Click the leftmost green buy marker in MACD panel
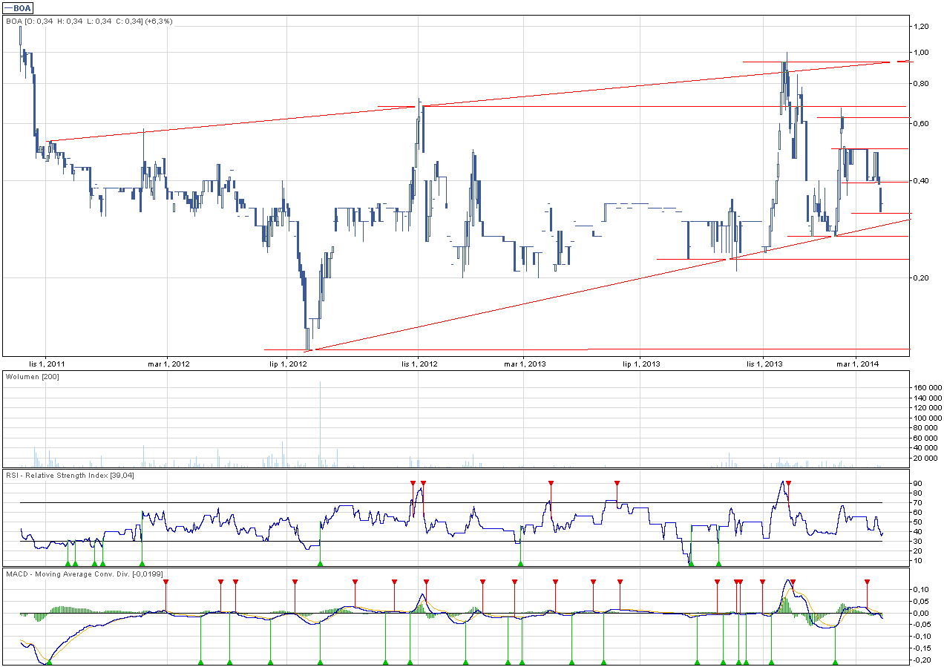 click(x=49, y=661)
